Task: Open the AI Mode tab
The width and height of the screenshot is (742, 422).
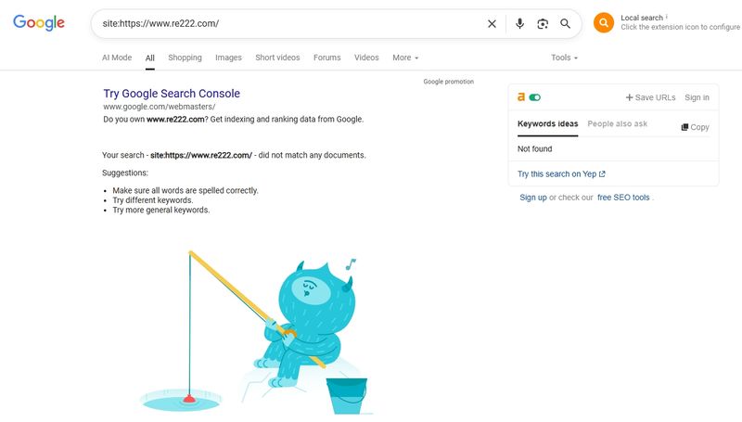Action: (x=117, y=58)
